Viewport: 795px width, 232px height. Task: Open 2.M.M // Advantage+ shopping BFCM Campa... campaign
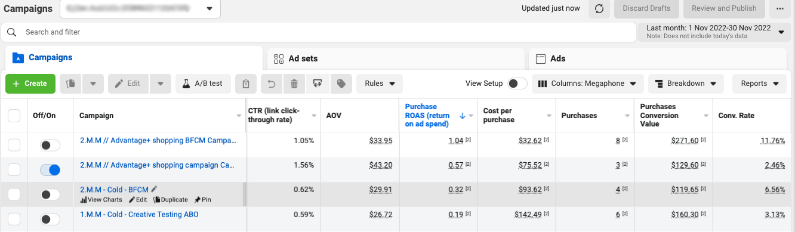(x=158, y=141)
